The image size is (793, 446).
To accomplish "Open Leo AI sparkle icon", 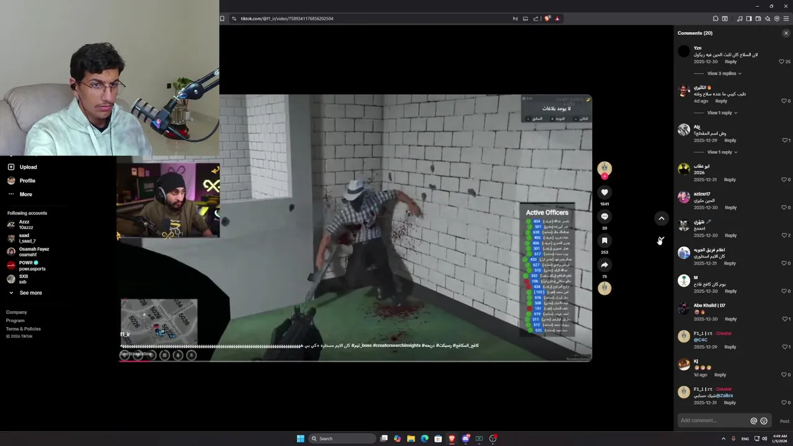I will click(x=768, y=19).
